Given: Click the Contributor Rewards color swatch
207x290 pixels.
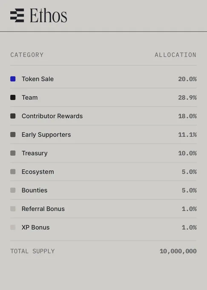Looking at the screenshot, I should tap(13, 116).
